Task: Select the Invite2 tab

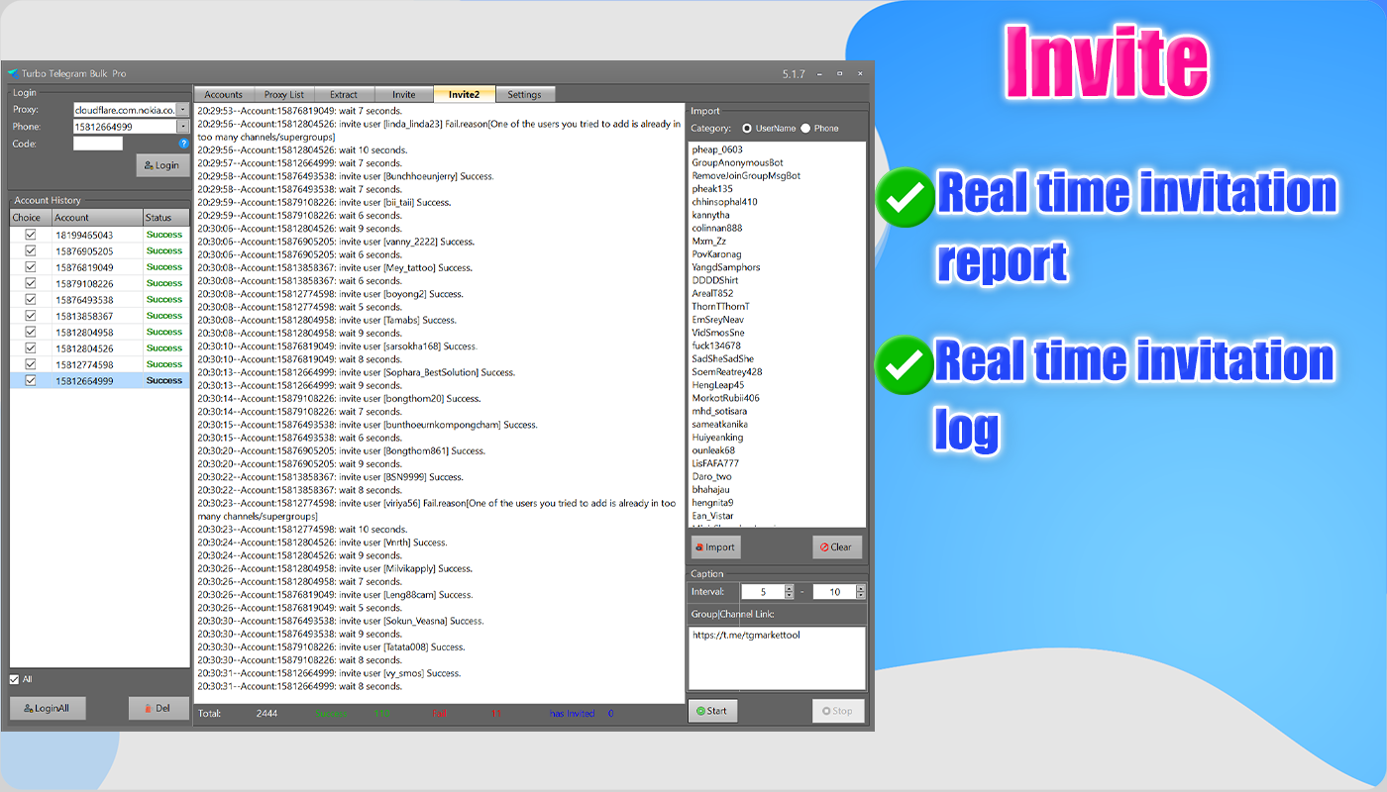Action: tap(464, 94)
